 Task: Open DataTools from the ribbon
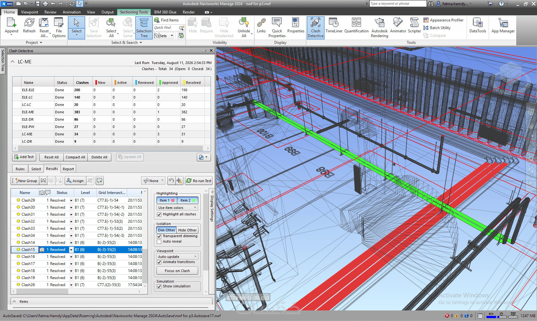click(x=477, y=26)
